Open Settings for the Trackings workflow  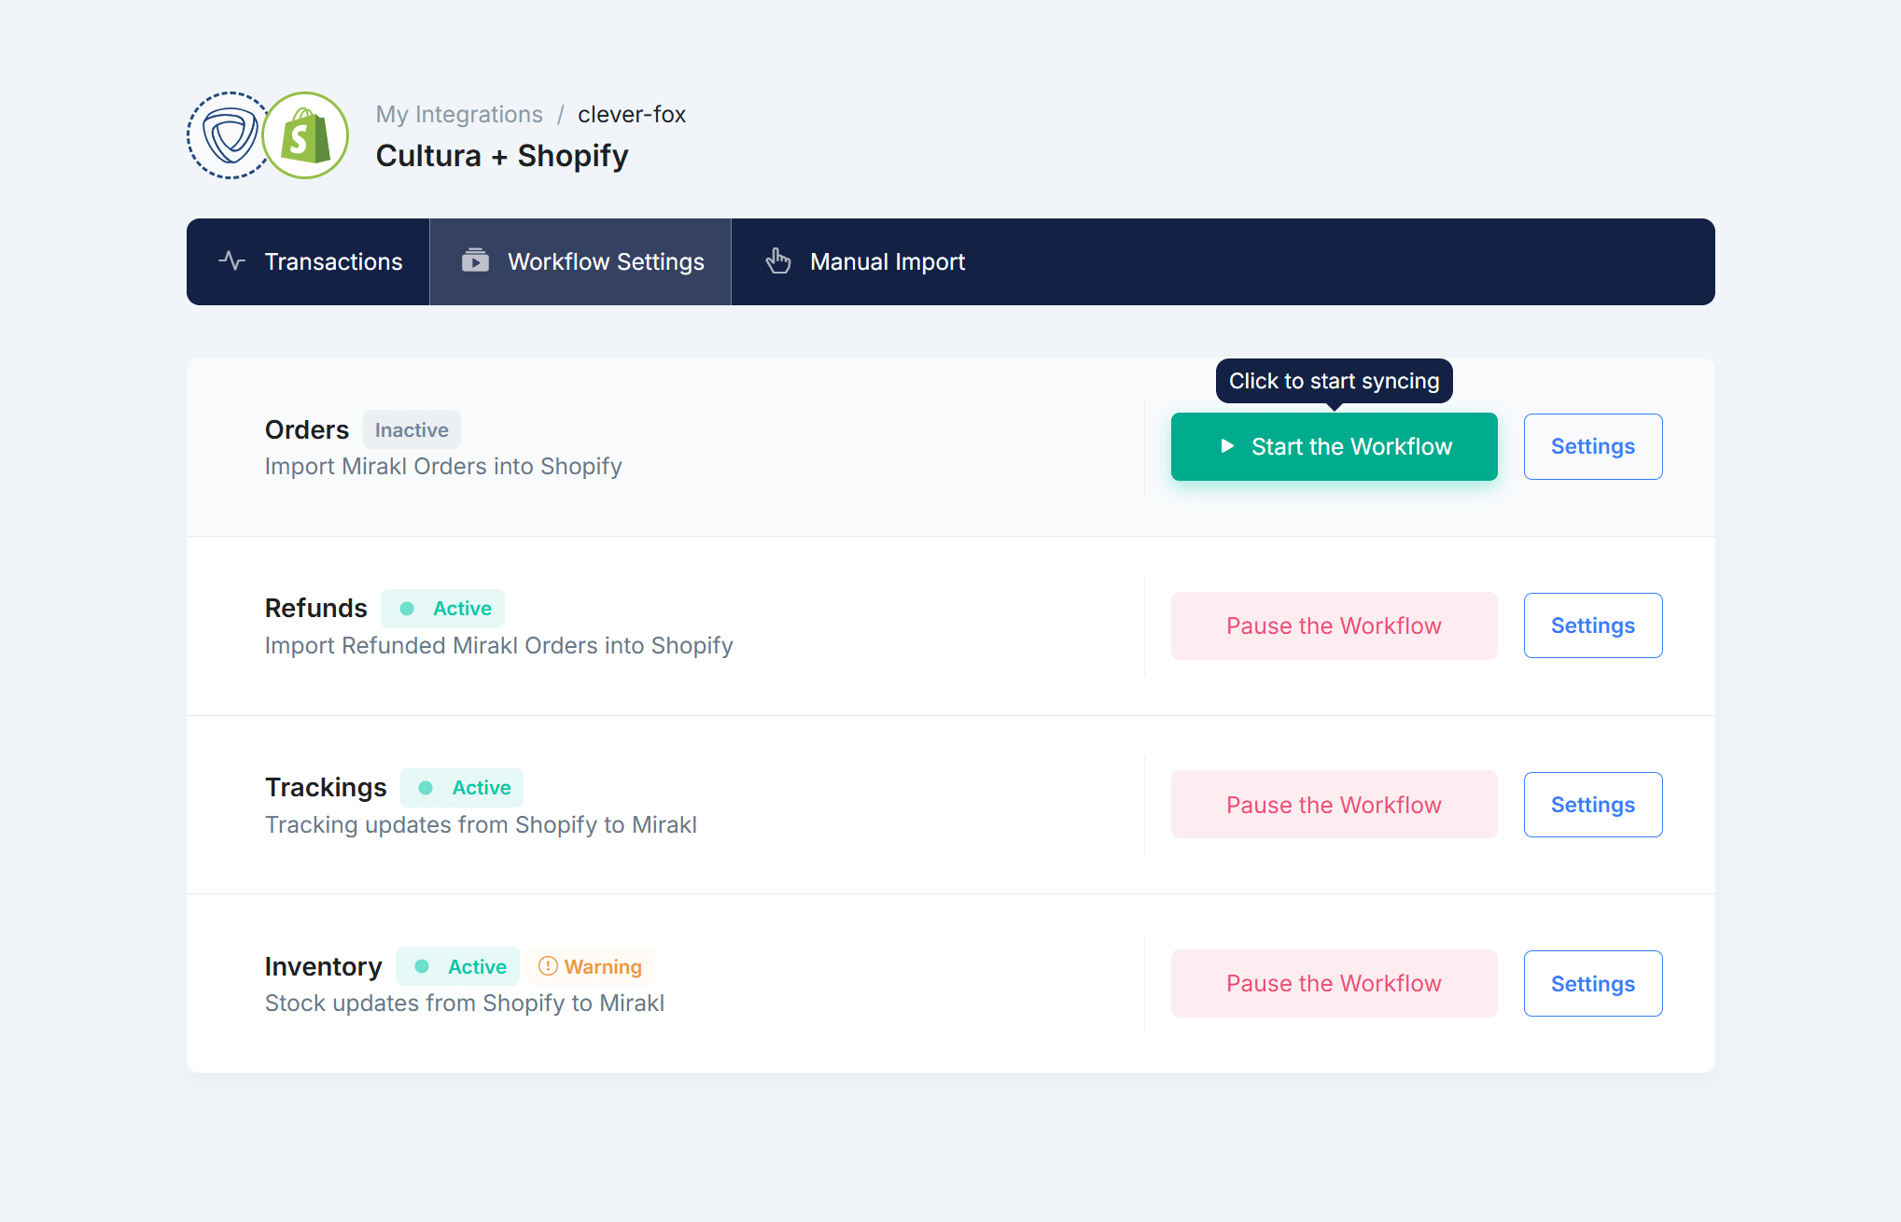point(1592,805)
